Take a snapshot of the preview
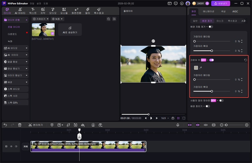Image resolution: width=252 pixels, height=163 pixels. click(x=173, y=118)
